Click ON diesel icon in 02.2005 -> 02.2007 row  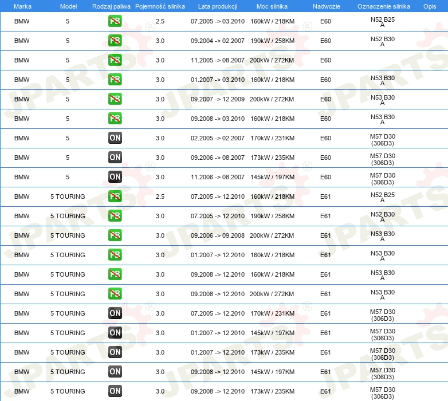click(x=115, y=138)
